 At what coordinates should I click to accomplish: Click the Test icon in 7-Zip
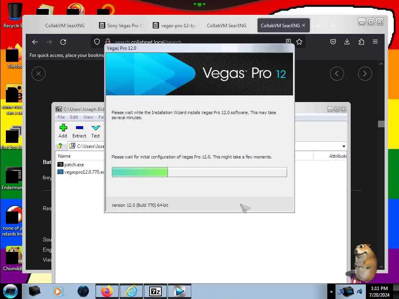click(95, 131)
